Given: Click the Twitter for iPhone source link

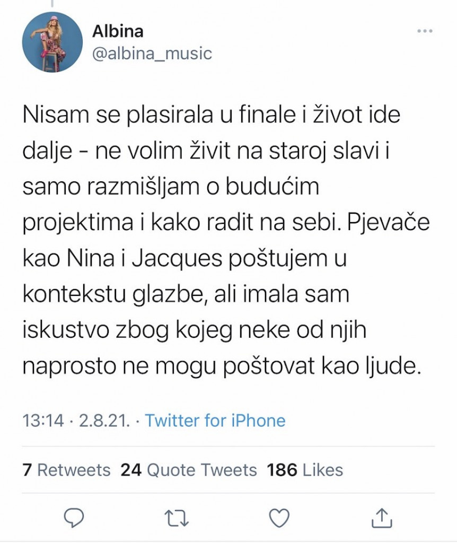Looking at the screenshot, I should [x=215, y=421].
